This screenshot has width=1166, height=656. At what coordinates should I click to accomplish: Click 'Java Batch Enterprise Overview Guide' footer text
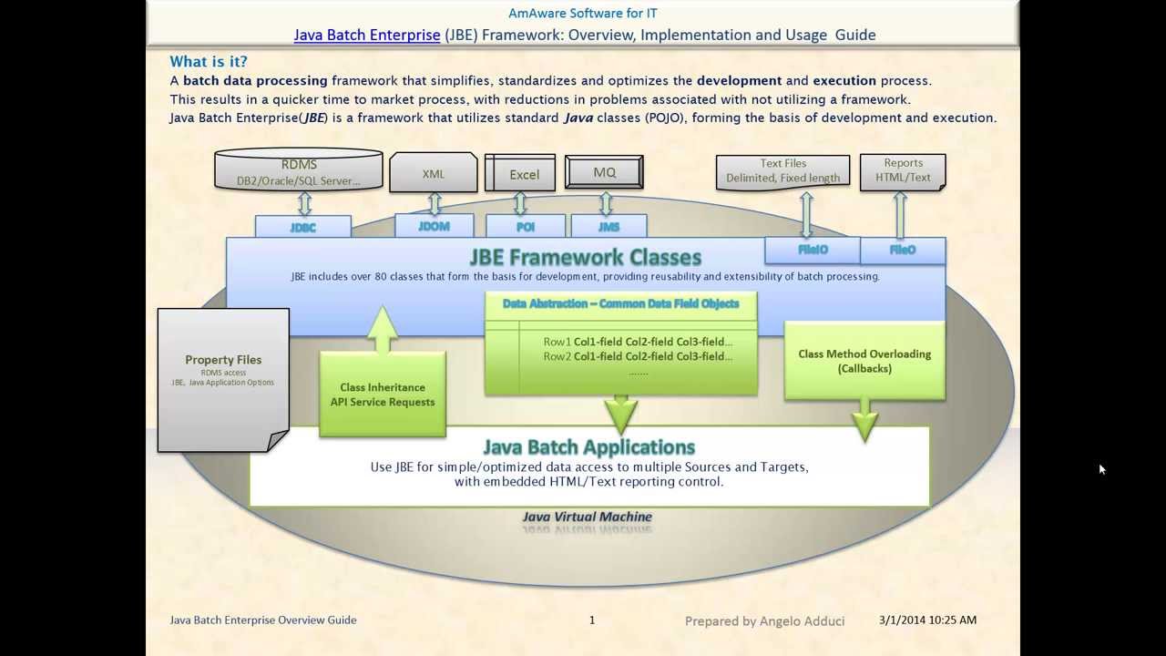[263, 620]
